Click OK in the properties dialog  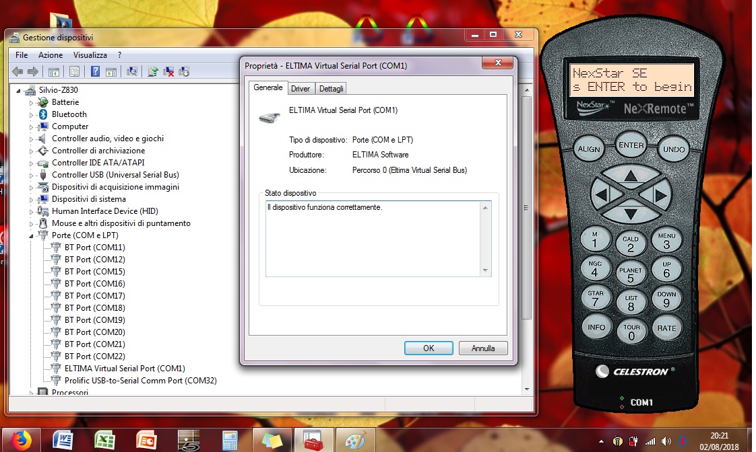coord(429,348)
